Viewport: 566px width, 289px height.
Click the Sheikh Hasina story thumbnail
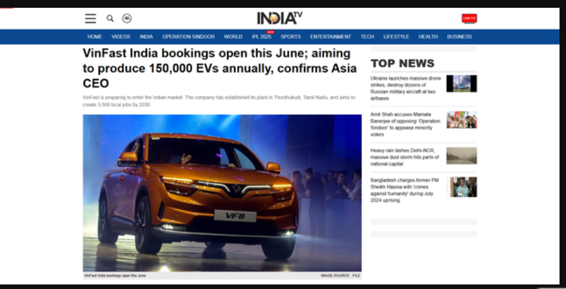[462, 187]
